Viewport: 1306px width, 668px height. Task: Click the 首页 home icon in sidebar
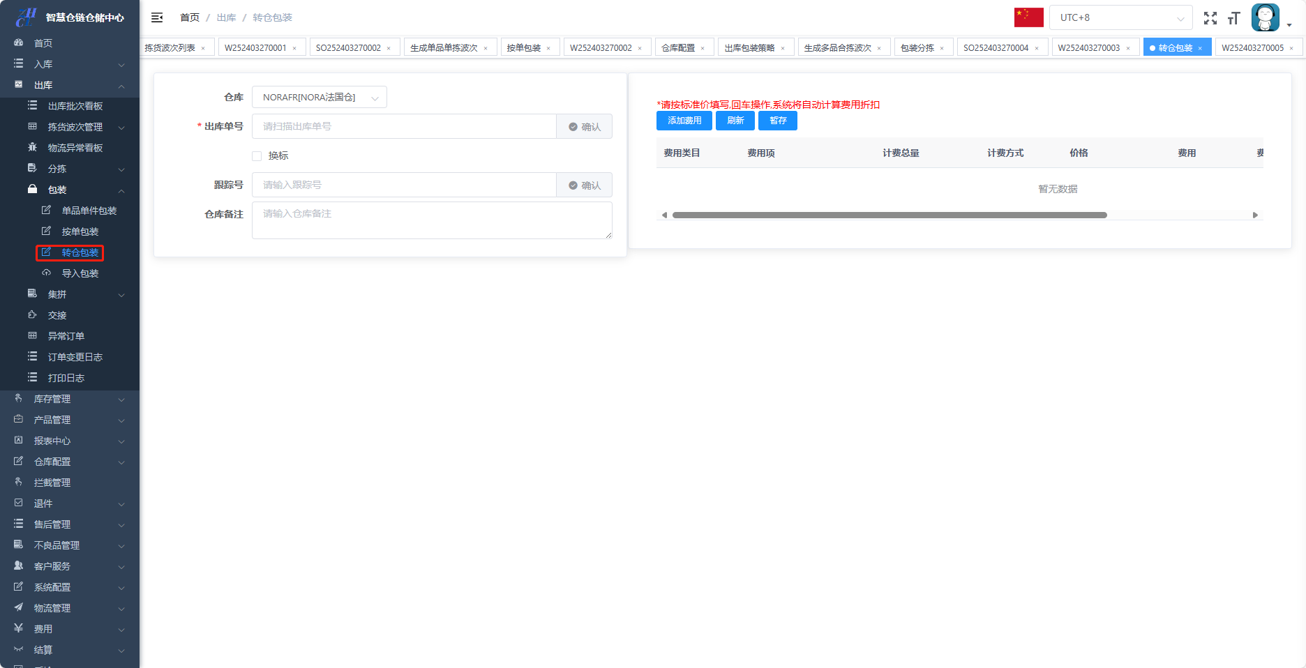[x=19, y=43]
